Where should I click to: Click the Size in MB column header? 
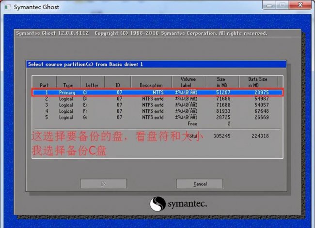pos(221,82)
